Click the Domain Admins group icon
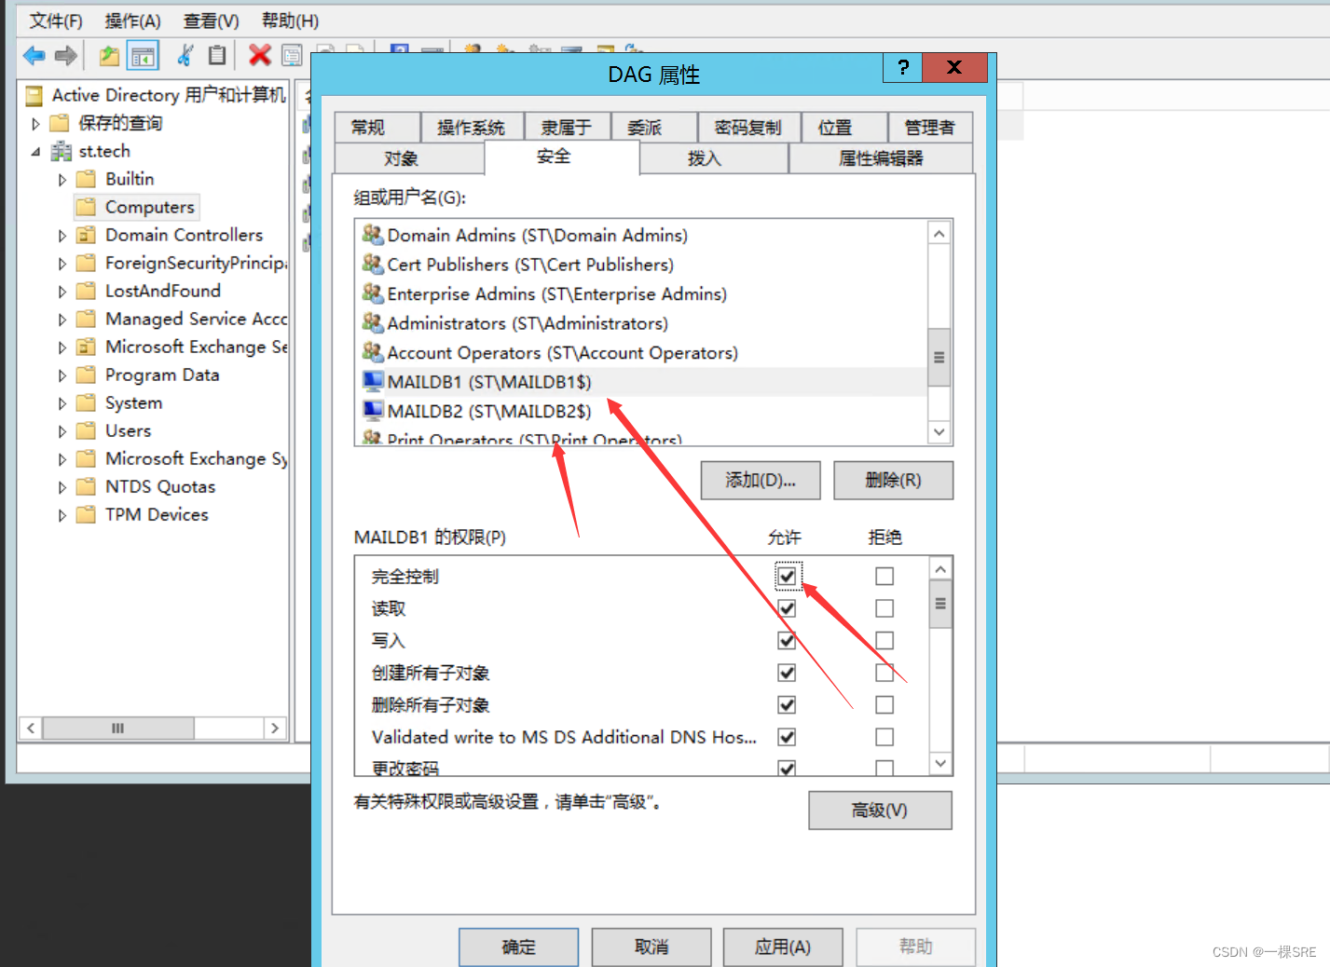Screen dimensions: 1330x967 (x=373, y=235)
